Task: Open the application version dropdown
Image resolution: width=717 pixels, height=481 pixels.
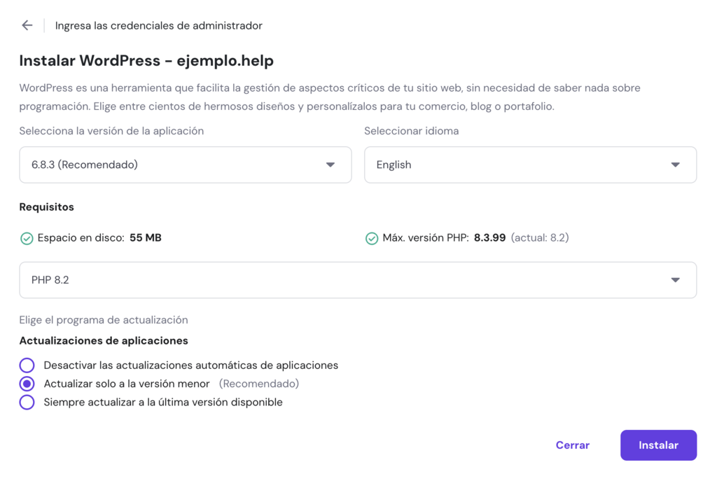Action: pos(185,165)
